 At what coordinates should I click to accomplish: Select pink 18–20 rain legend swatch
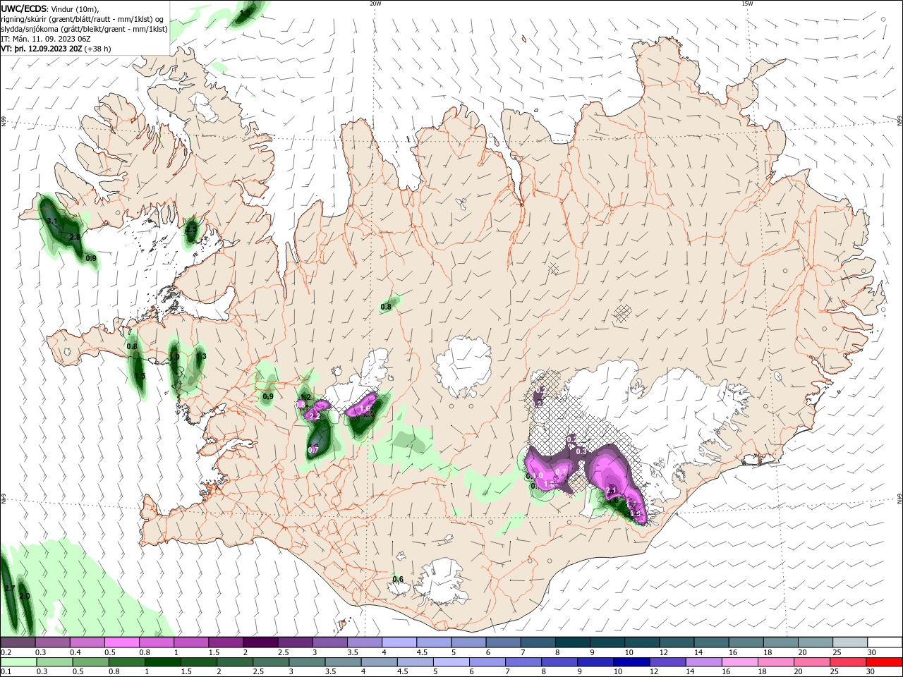tap(777, 662)
